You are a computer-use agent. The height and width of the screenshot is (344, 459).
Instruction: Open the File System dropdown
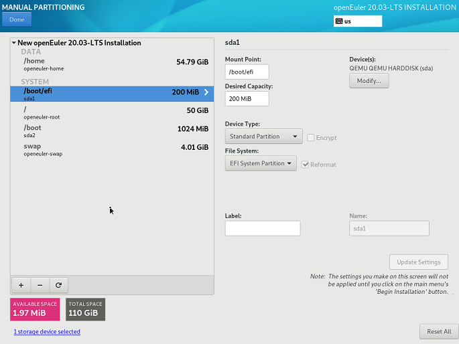click(261, 163)
